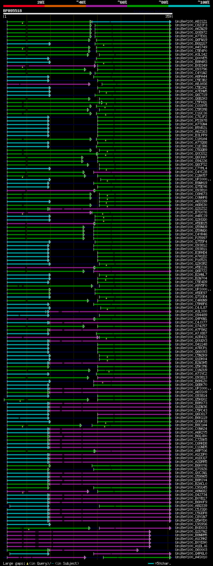
Task: Click the BP095518 query name
Action: point(13,11)
